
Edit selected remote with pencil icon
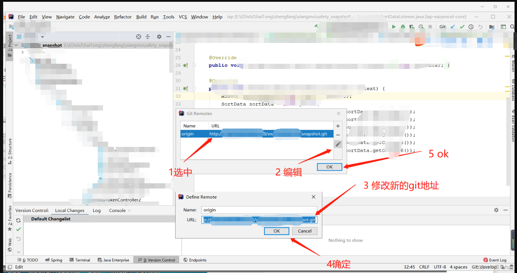(x=338, y=144)
